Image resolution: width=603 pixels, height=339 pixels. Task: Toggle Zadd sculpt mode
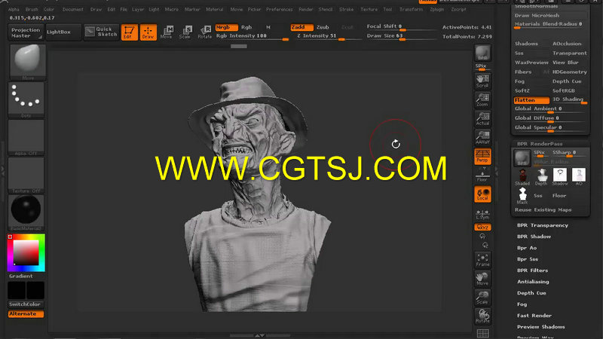pyautogui.click(x=301, y=27)
